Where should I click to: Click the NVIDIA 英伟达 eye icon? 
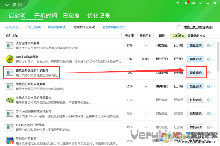point(10,100)
